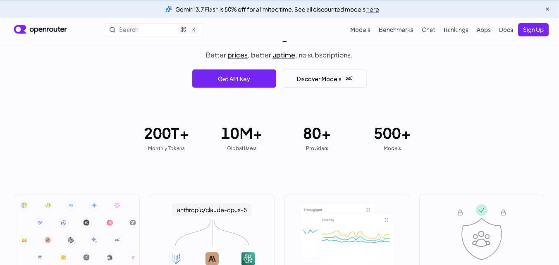
Task: Open the Docs nav item
Action: click(506, 30)
